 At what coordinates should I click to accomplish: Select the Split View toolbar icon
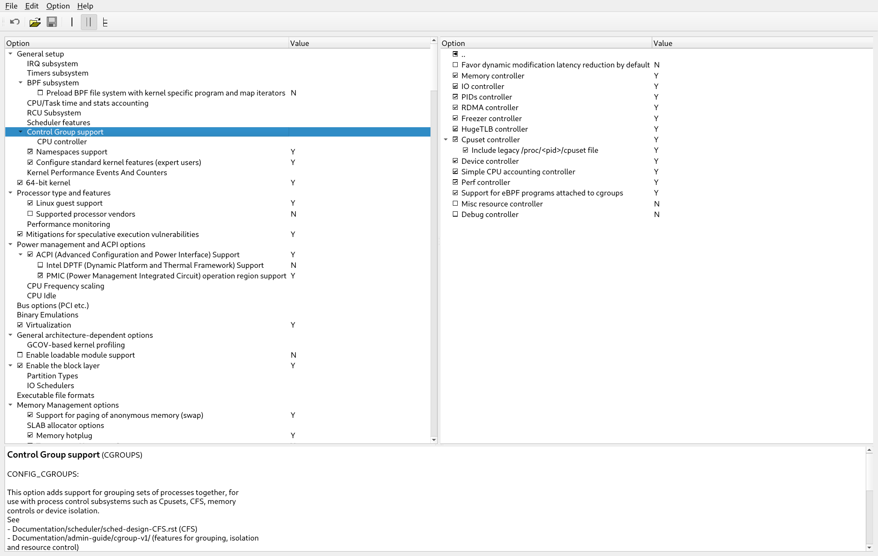click(89, 22)
